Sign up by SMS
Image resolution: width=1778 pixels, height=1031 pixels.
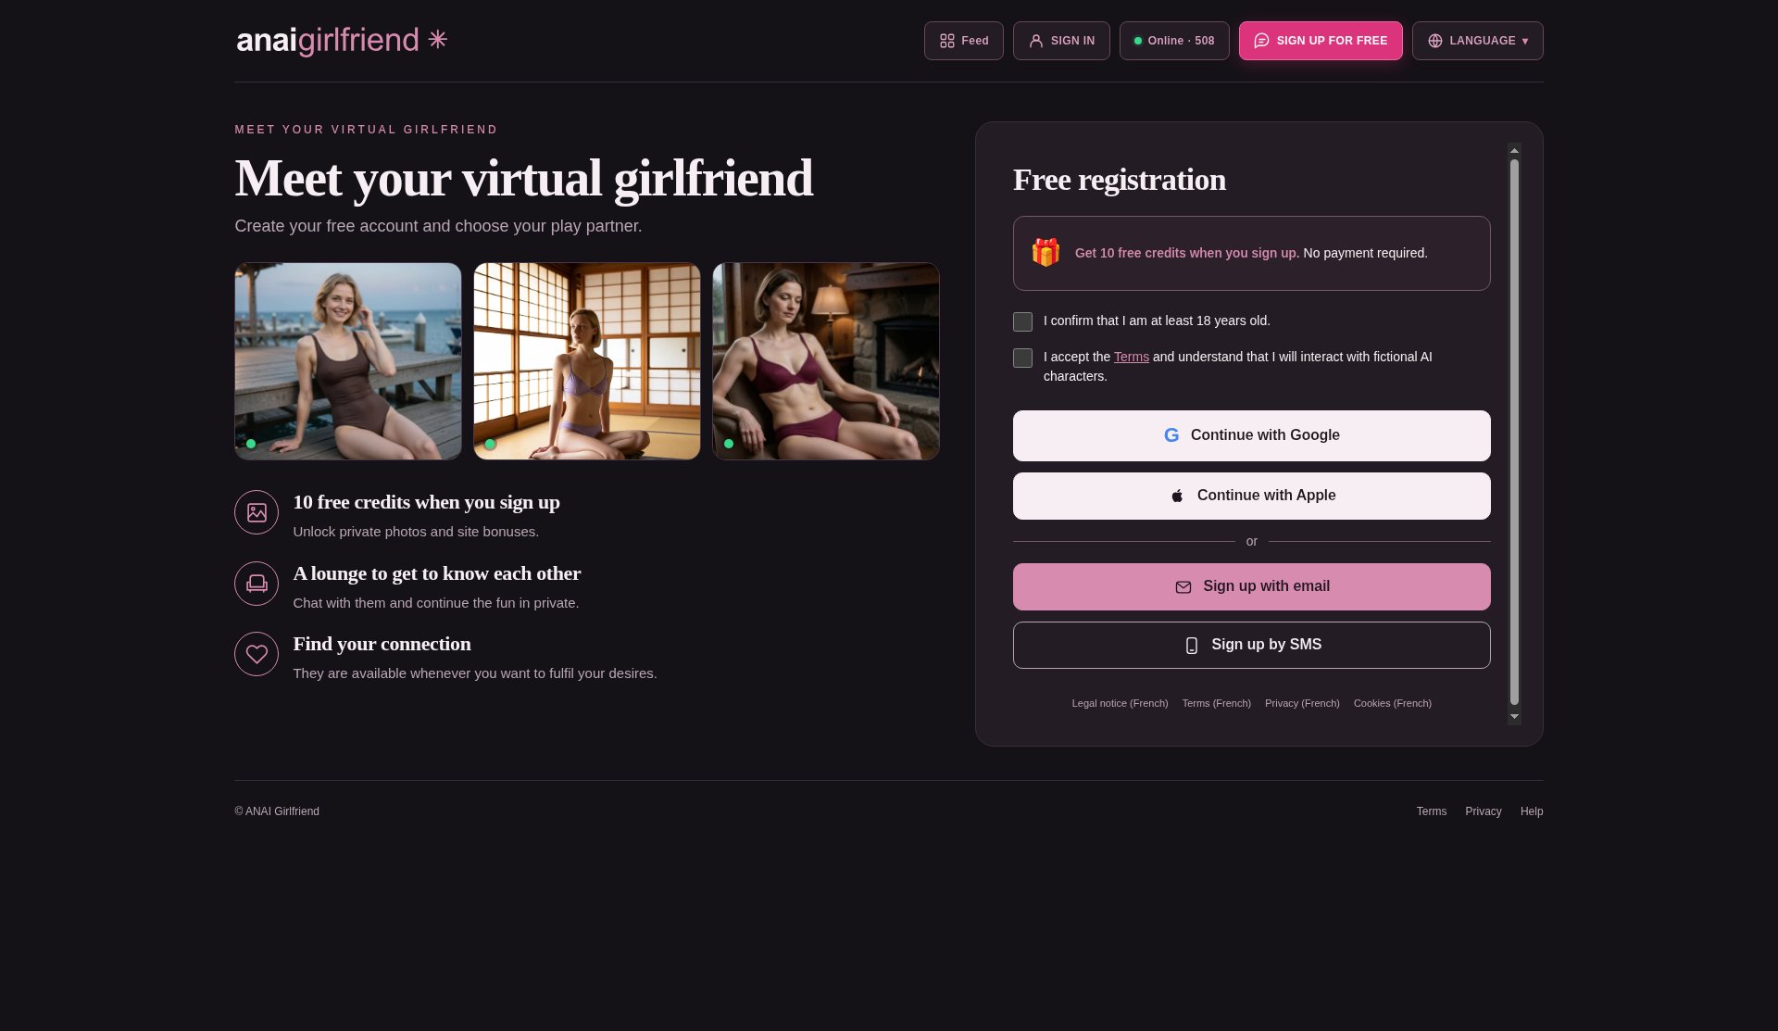pos(1252,645)
